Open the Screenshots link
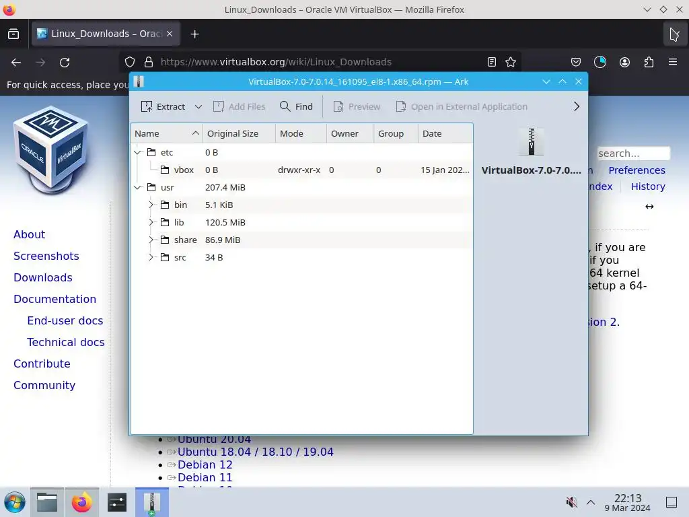The image size is (689, 517). pos(46,256)
